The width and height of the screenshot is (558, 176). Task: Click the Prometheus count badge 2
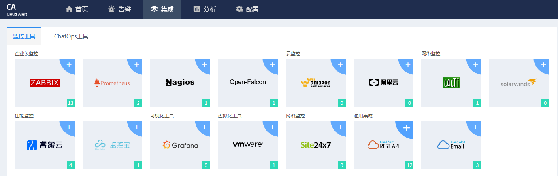tap(138, 103)
